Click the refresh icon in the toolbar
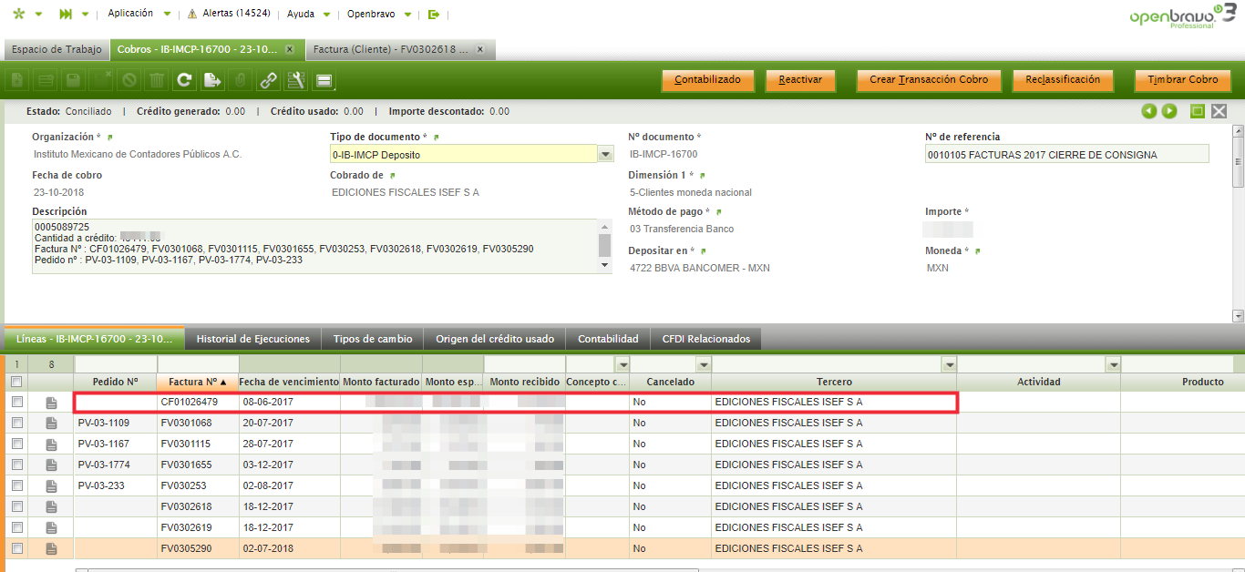This screenshot has width=1245, height=572. point(184,80)
